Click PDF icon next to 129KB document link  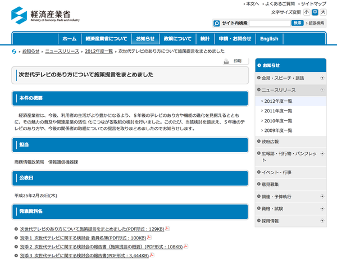[167, 229]
